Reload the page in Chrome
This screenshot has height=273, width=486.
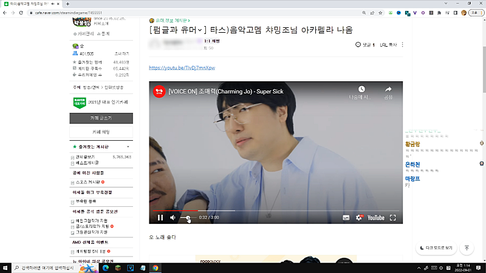tap(21, 13)
